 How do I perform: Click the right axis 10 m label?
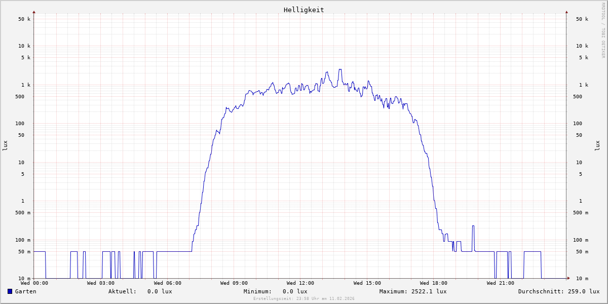tap(582, 279)
